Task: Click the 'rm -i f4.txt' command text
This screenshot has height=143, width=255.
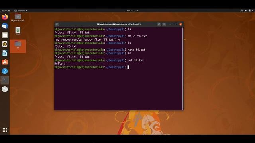Action: tap(137, 36)
